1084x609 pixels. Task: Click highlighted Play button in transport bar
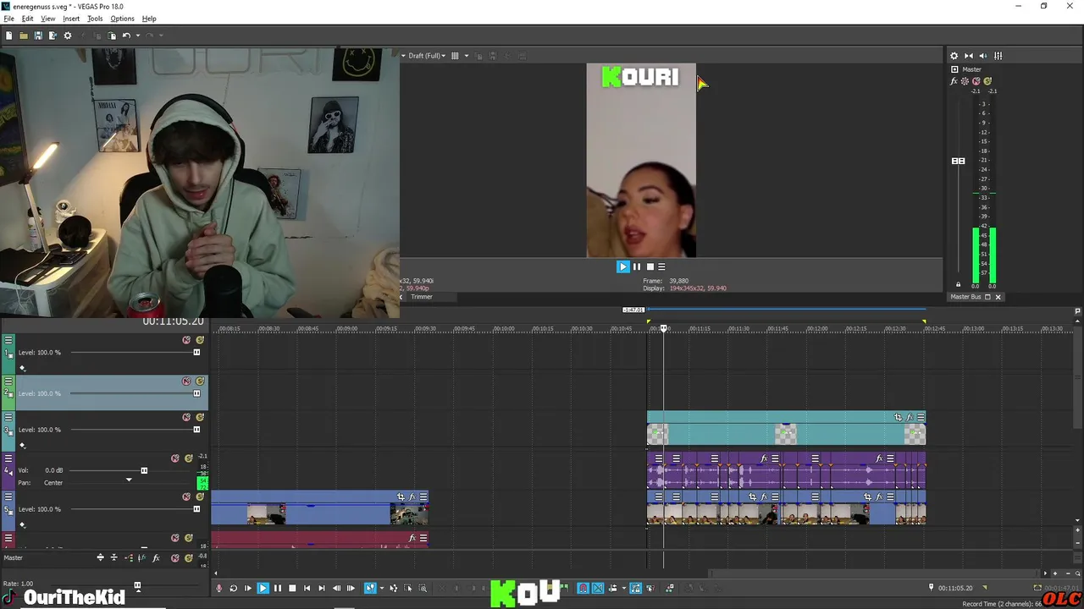tap(263, 588)
